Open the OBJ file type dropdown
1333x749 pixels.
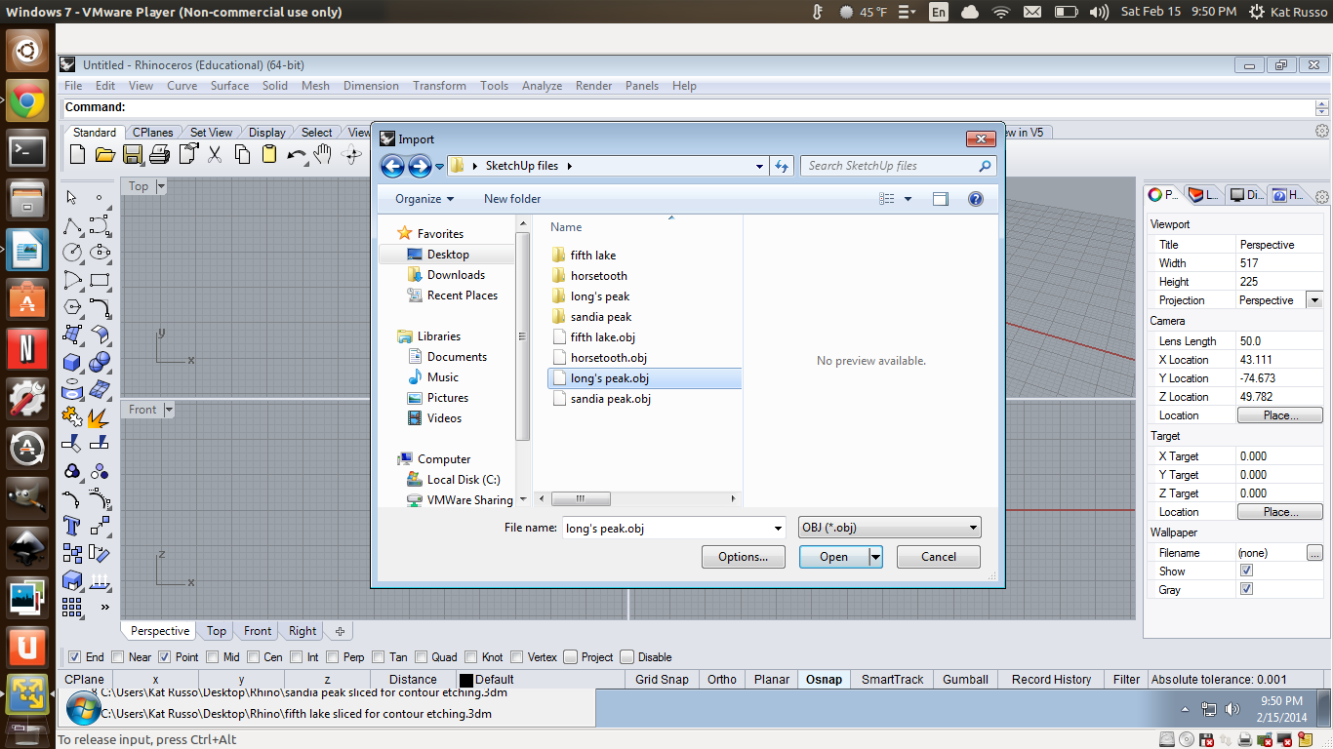click(x=889, y=528)
